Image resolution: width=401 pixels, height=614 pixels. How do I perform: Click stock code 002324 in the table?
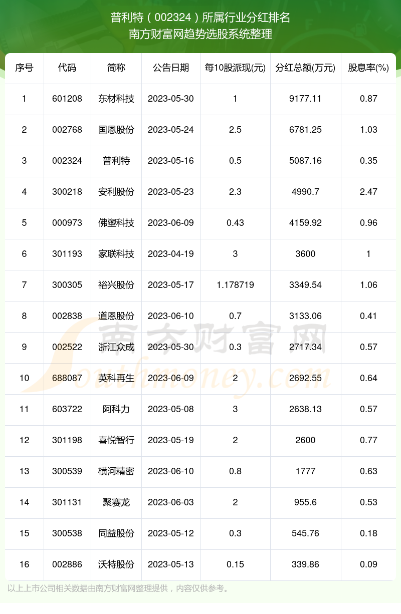pos(67,161)
